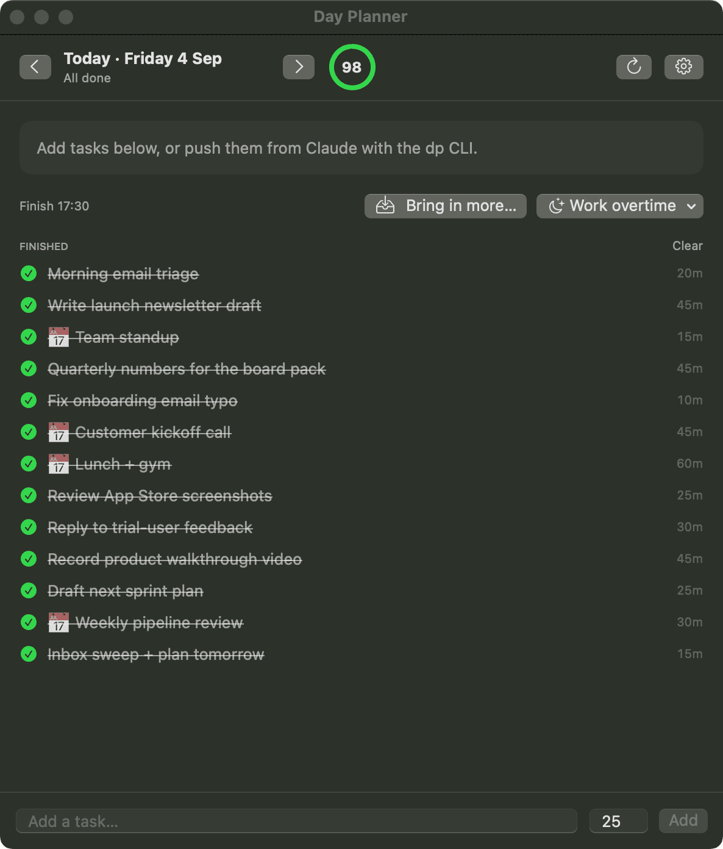Click the Today · Friday 4 Sep heading
Viewport: 723px width, 849px height.
coord(143,59)
